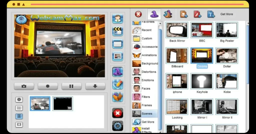
Task: Open the Filters category
Action: point(145,97)
